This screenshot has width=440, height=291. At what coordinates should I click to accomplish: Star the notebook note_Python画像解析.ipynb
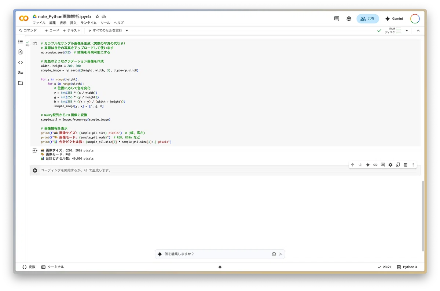tap(97, 16)
